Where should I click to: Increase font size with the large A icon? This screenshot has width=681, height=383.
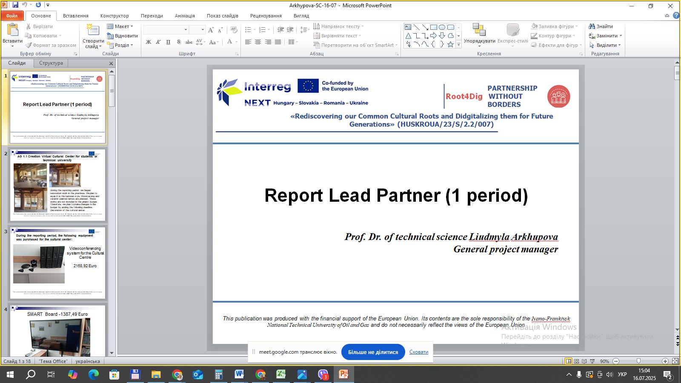(211, 30)
